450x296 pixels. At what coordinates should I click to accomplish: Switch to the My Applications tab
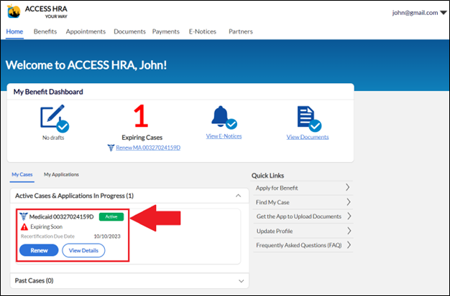[x=61, y=174]
